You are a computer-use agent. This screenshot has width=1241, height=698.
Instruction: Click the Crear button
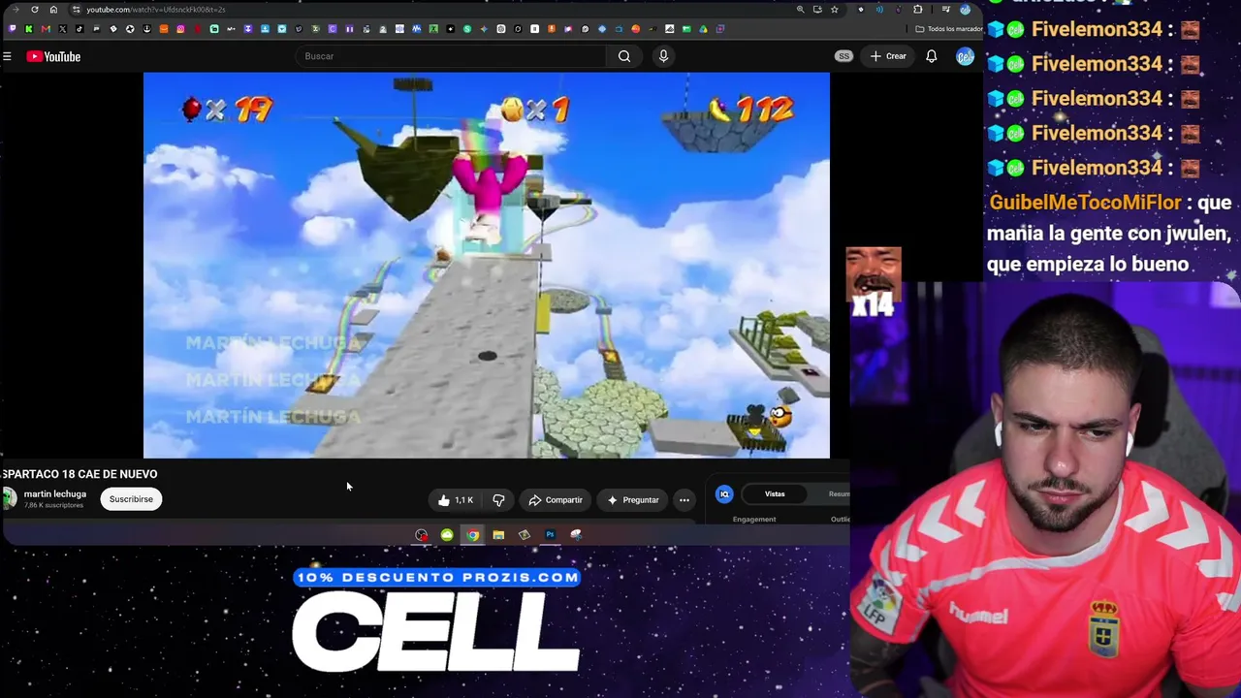pos(888,56)
